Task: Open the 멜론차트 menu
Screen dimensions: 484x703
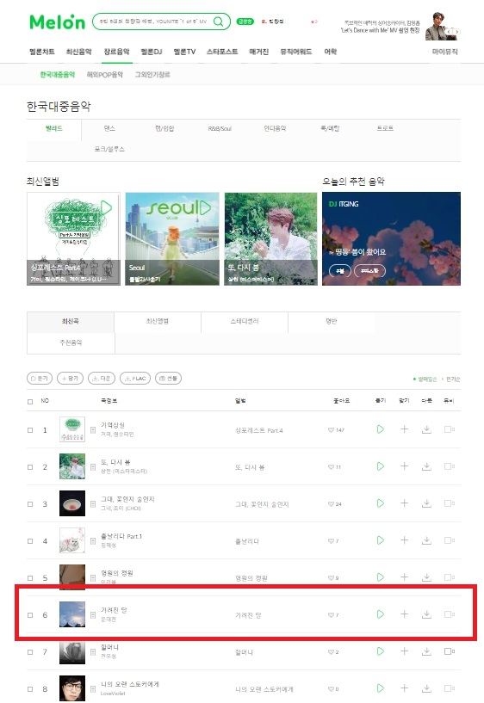Action: (41, 52)
